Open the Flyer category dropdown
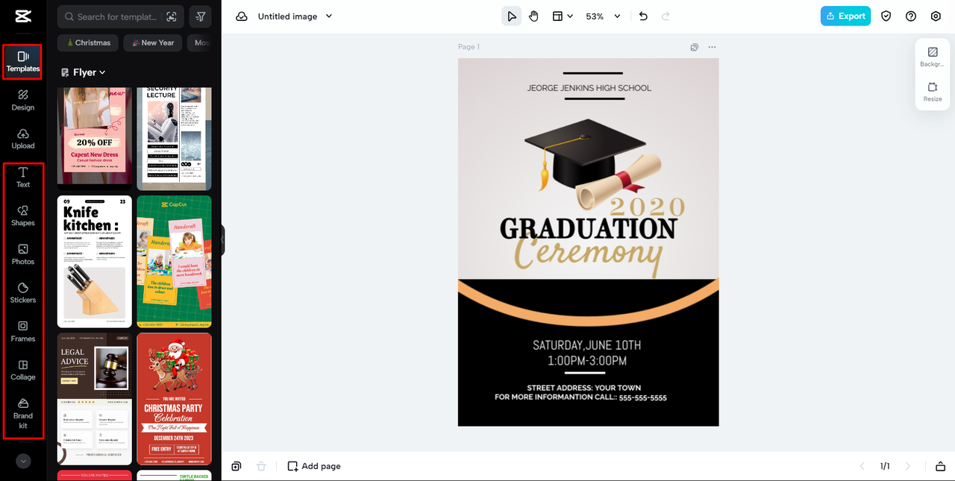This screenshot has width=955, height=481. click(84, 72)
